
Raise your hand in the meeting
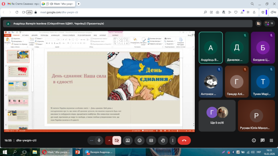pyautogui.click(x=163, y=140)
